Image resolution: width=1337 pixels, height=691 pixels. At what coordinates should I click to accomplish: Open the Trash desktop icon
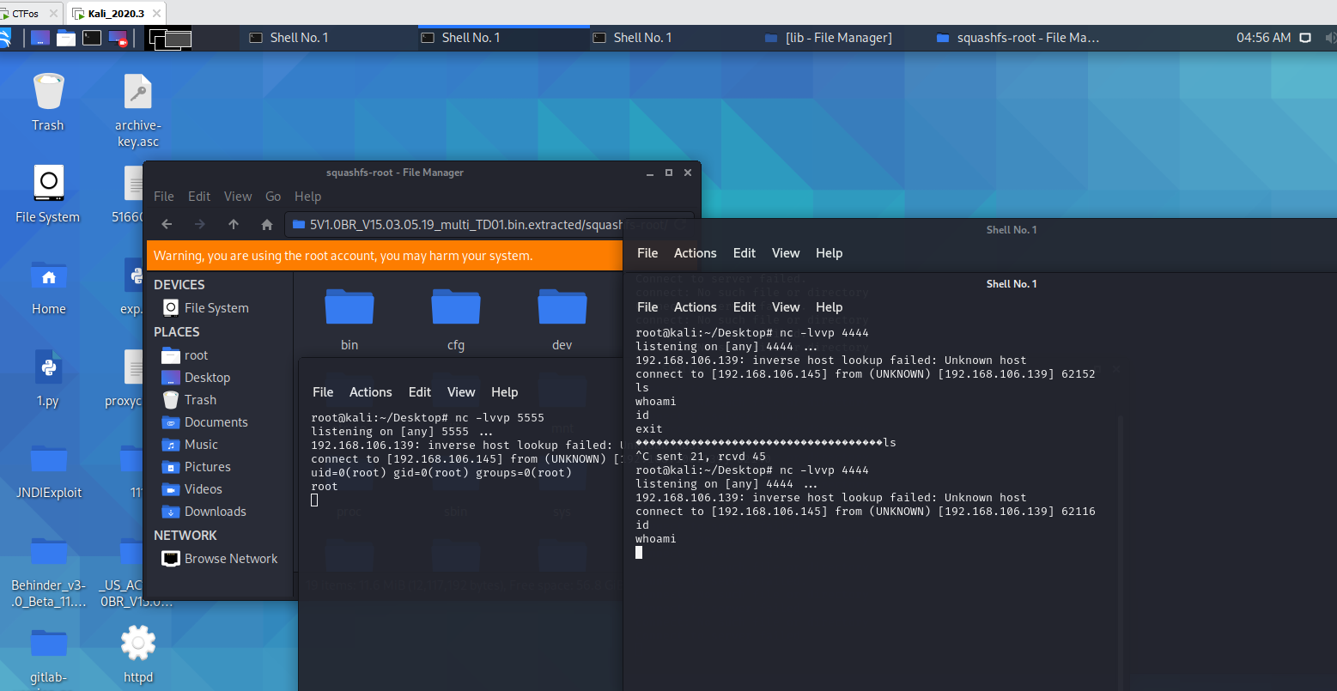click(48, 102)
